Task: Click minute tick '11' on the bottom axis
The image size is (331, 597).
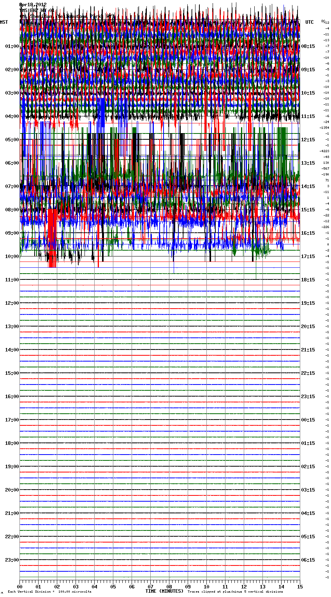Action: point(225,586)
